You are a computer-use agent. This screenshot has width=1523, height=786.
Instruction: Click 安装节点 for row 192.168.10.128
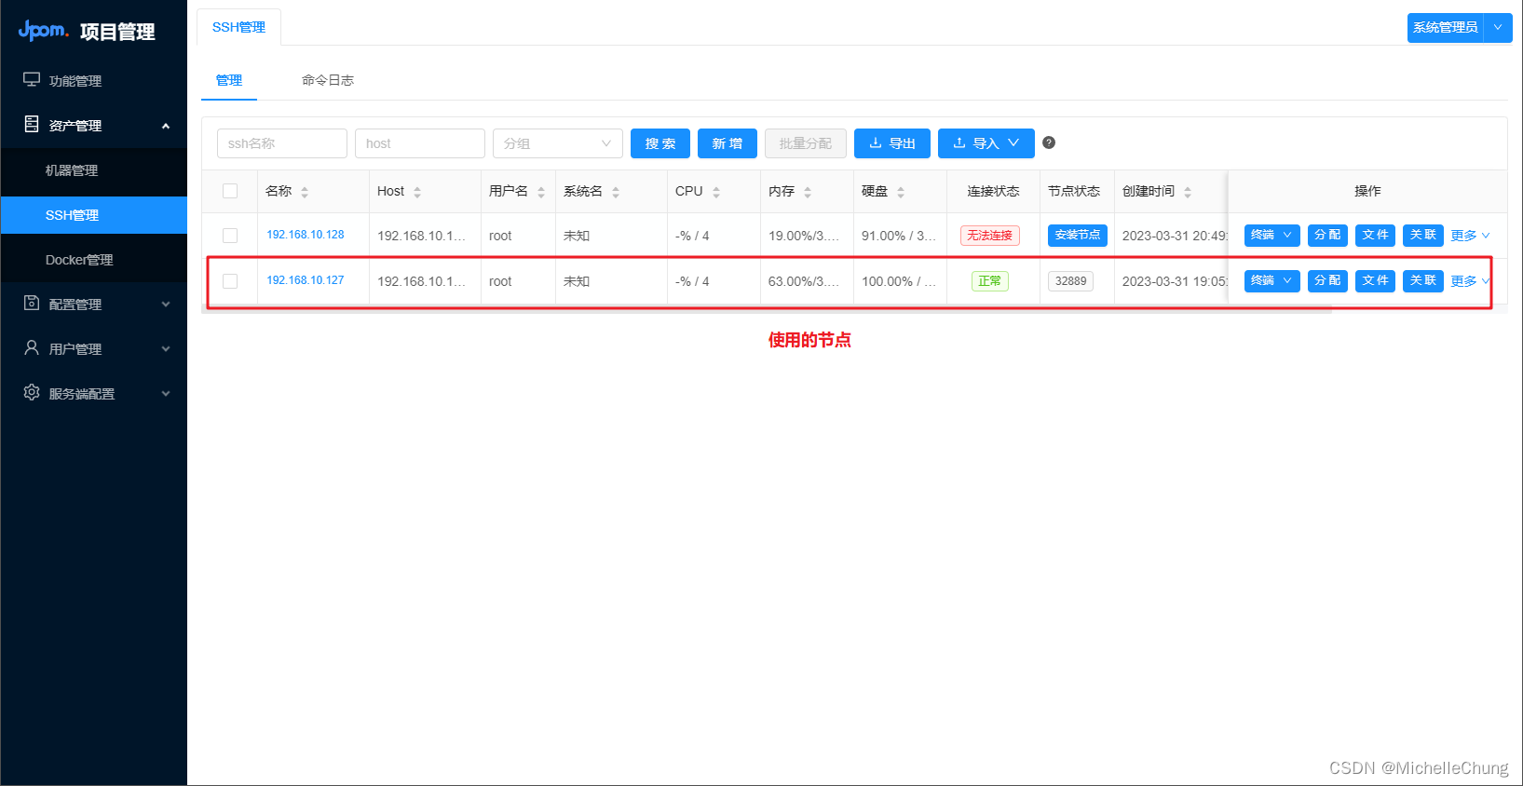point(1078,236)
